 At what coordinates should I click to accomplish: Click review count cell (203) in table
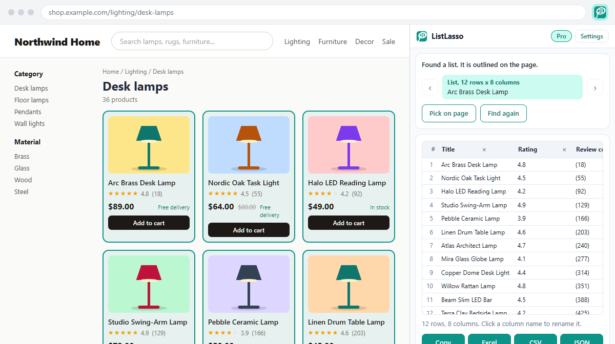(x=582, y=232)
